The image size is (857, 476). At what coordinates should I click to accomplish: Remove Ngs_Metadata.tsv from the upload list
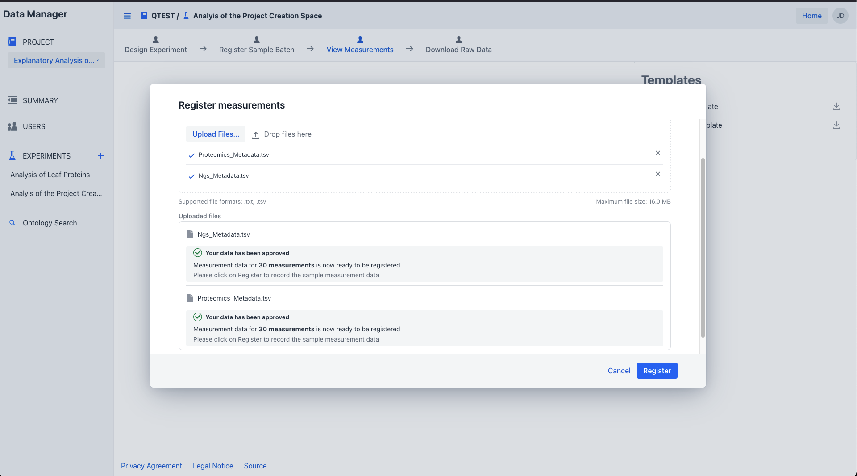657,174
